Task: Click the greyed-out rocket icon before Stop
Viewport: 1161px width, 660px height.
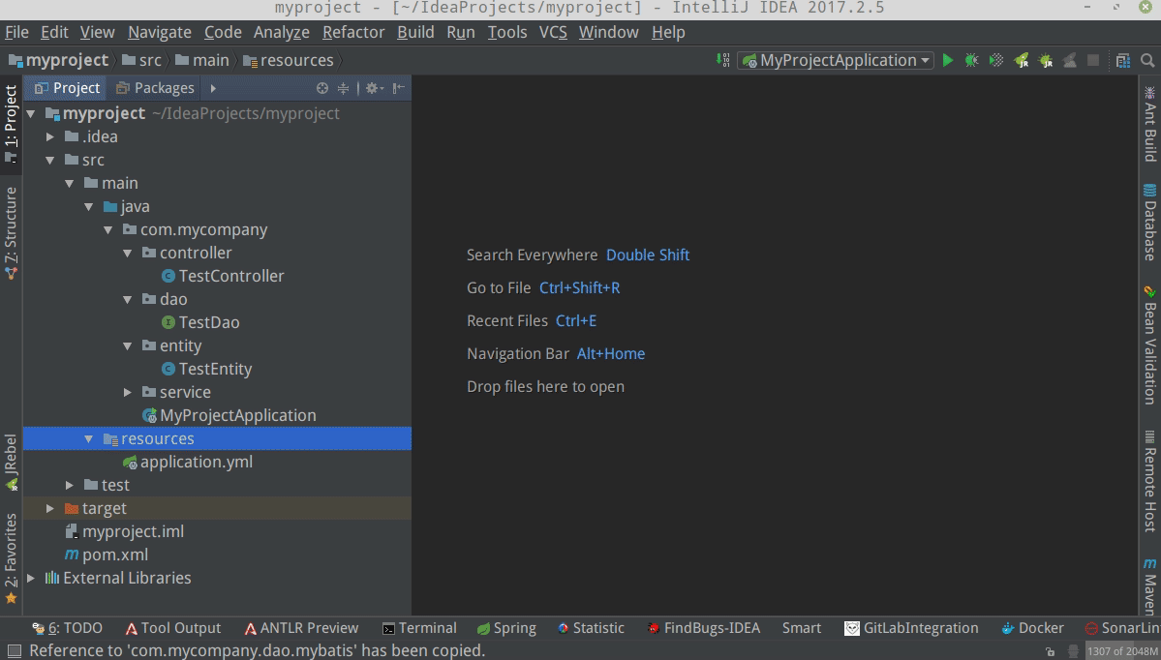Action: tap(1070, 60)
